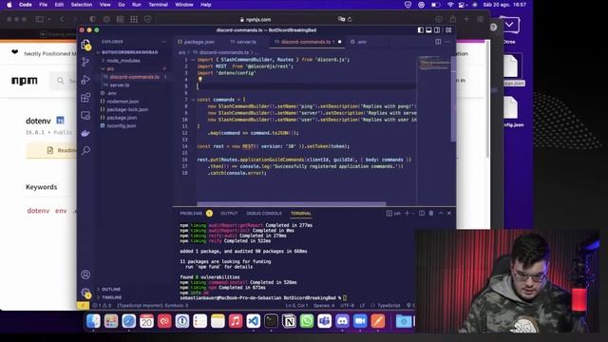Open editor More Actions ellipsis
Screen dimensions: 608x342
click(x=447, y=42)
